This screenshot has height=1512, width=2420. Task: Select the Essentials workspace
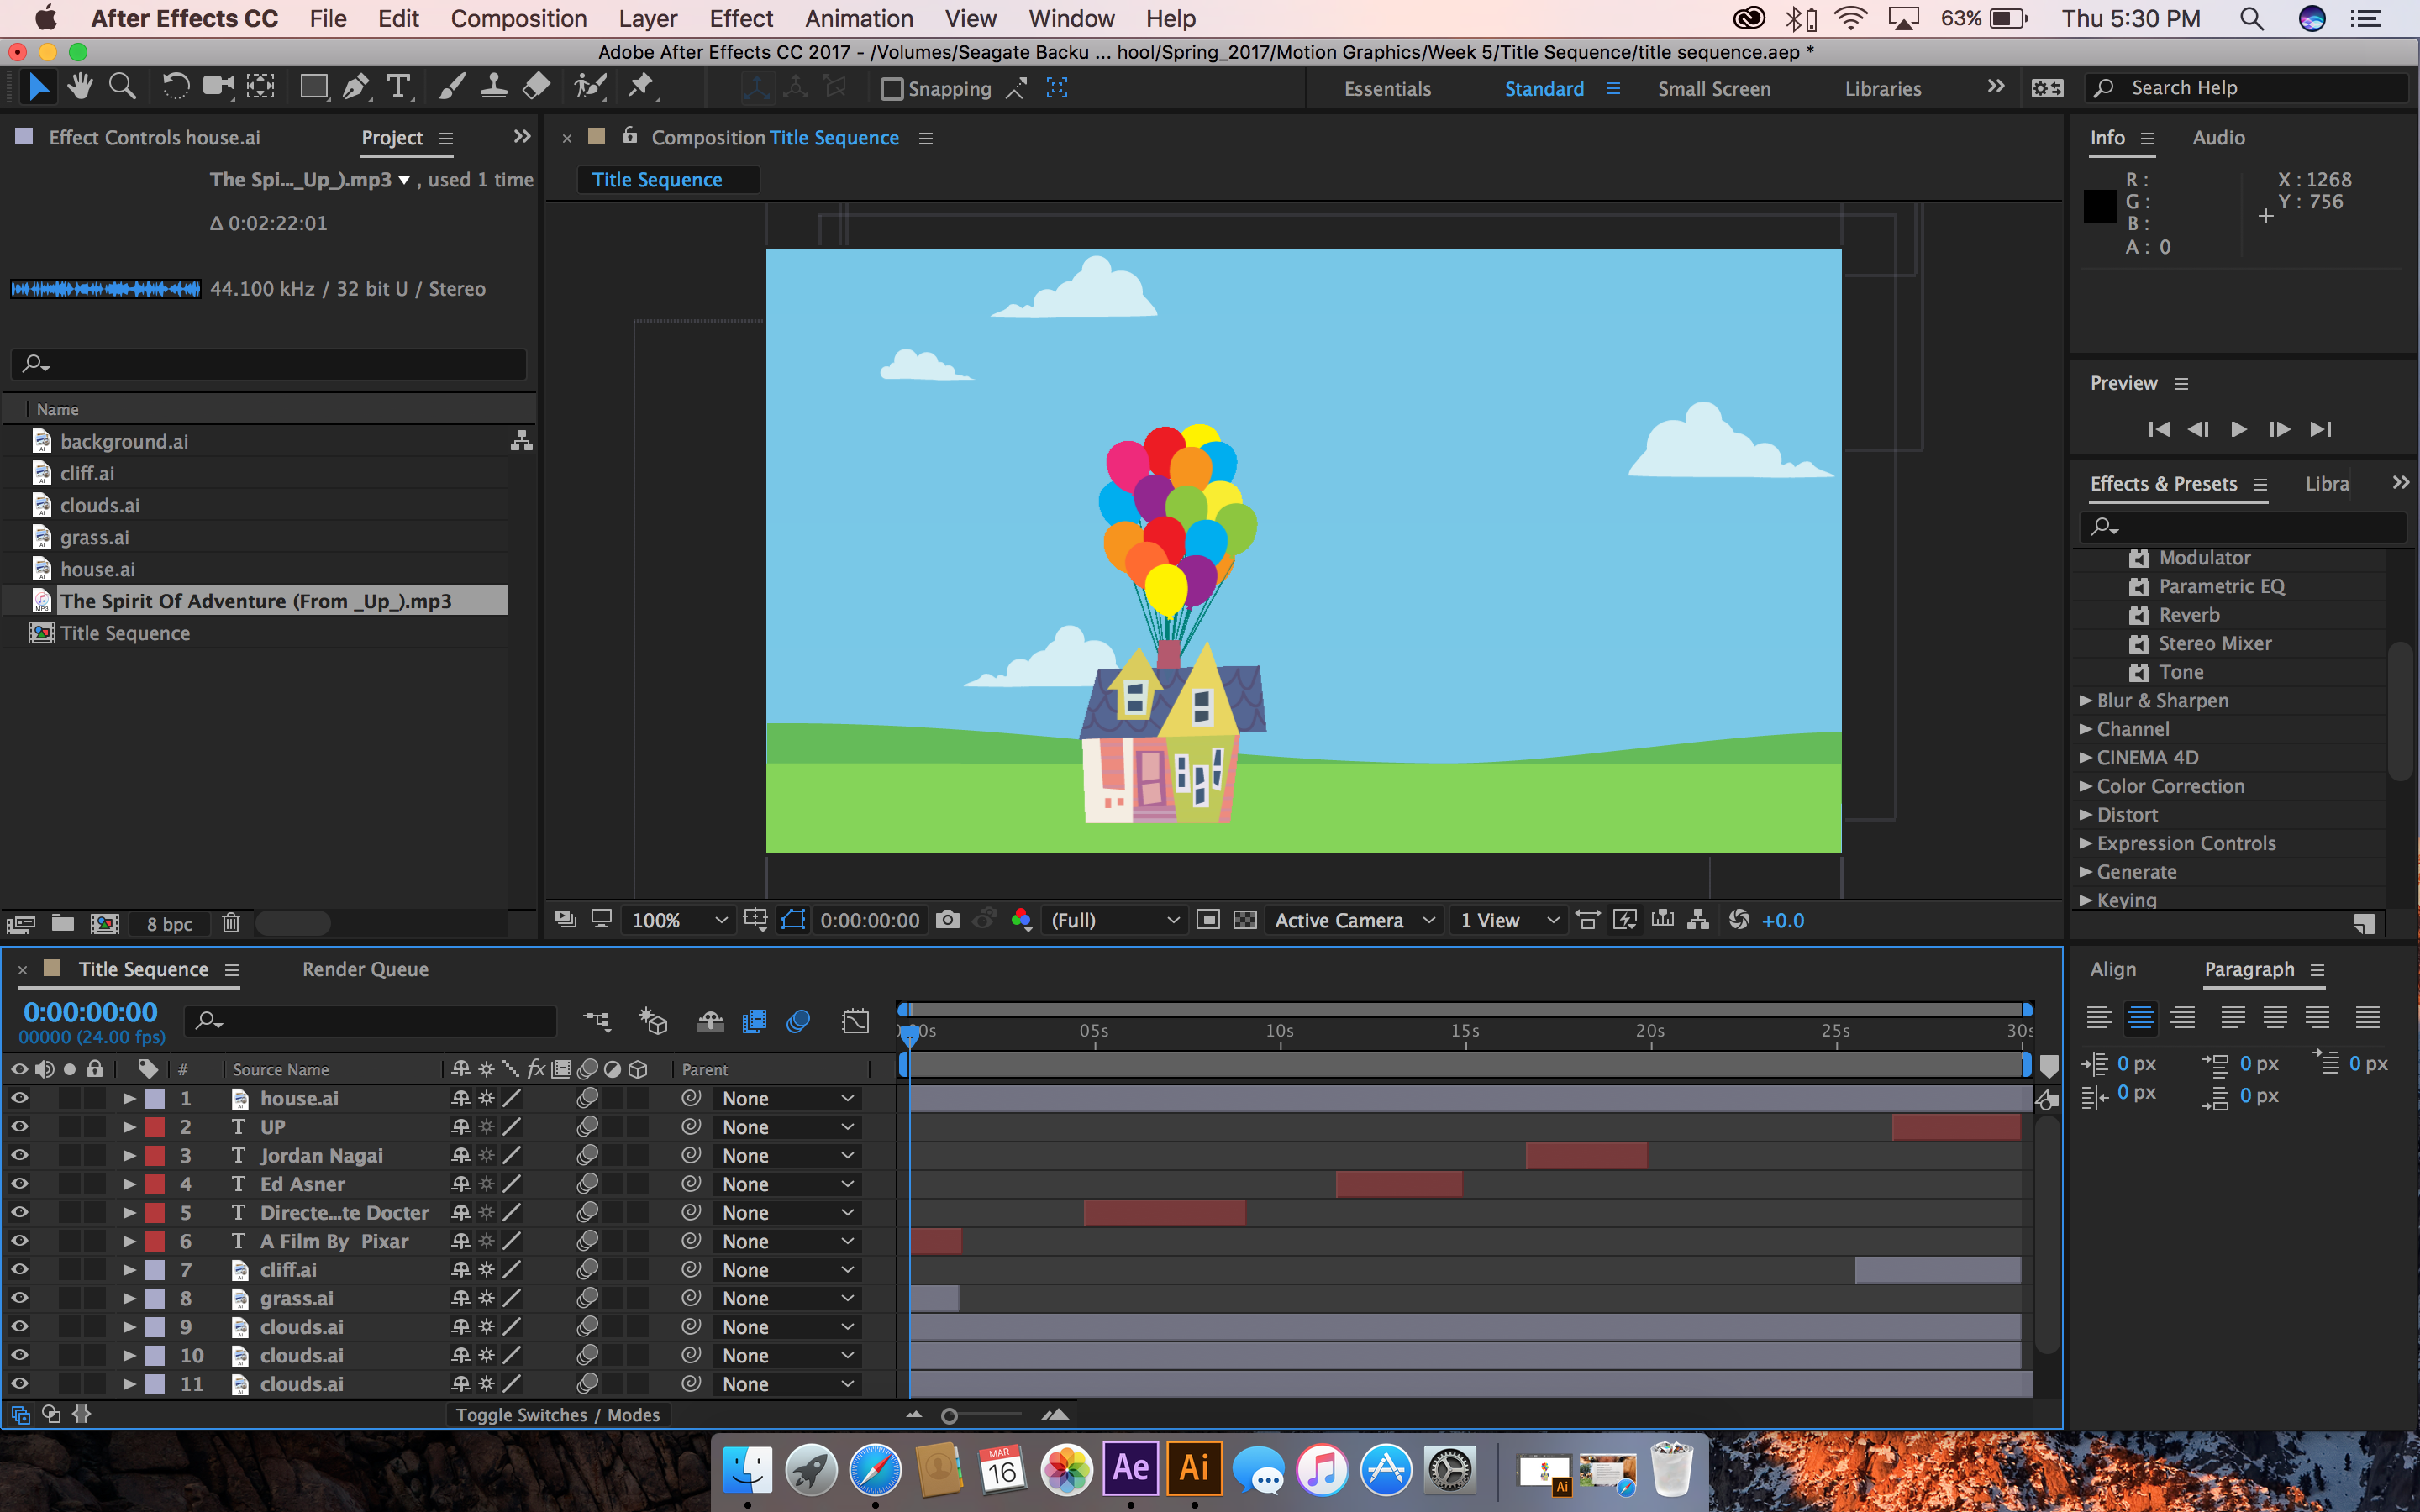[1387, 89]
